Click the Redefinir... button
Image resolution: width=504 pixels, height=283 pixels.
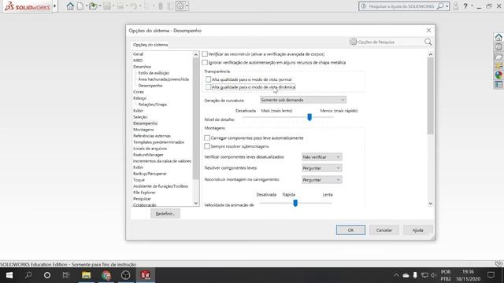(165, 214)
